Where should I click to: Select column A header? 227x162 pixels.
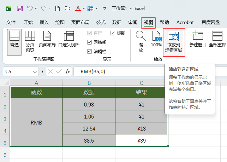36,83
